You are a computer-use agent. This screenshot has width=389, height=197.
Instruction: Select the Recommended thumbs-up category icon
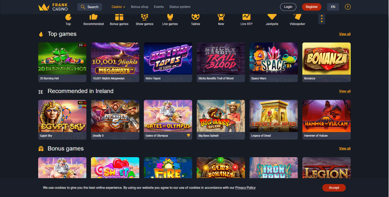pyautogui.click(x=94, y=17)
